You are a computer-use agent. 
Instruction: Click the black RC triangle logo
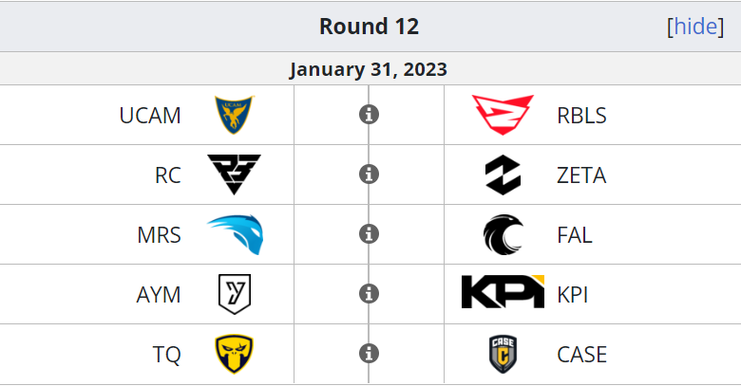[234, 175]
